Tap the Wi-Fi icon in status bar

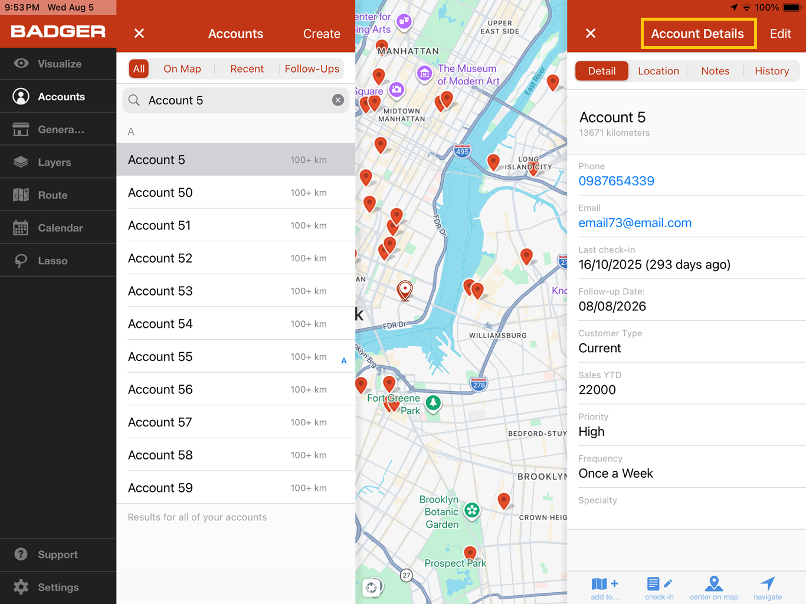click(x=747, y=8)
